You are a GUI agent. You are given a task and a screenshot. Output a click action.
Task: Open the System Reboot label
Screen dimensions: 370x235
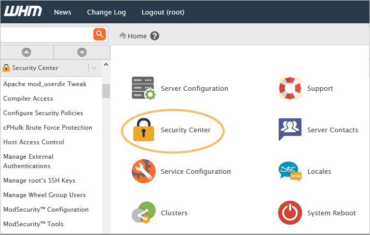(331, 213)
